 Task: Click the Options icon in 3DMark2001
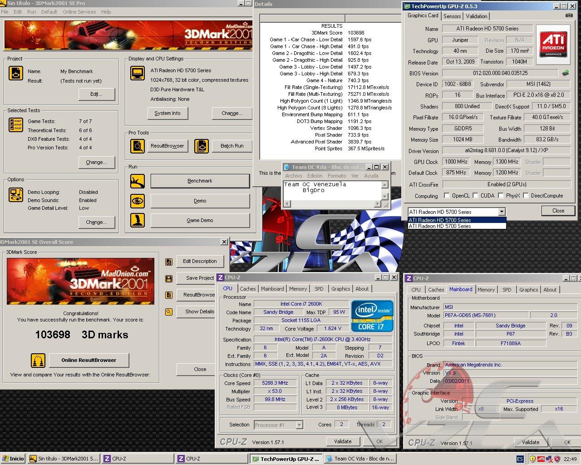tap(16, 195)
